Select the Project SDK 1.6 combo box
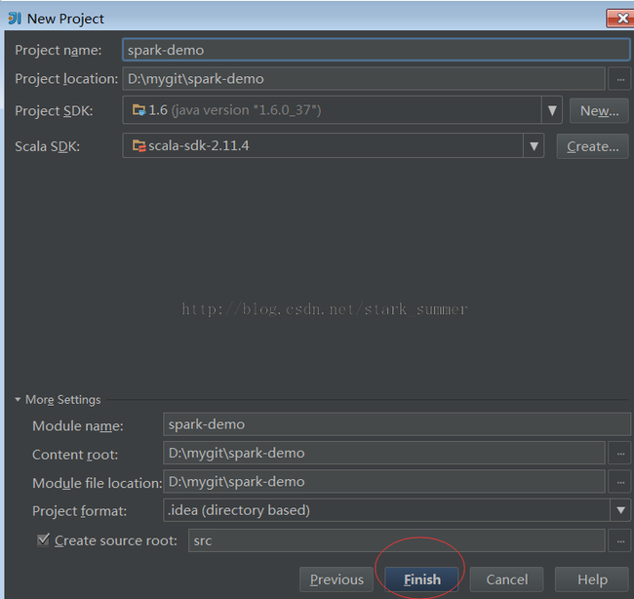The image size is (634, 599). [342, 110]
